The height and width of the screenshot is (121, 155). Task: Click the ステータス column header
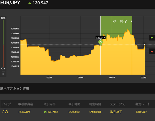[117, 104]
